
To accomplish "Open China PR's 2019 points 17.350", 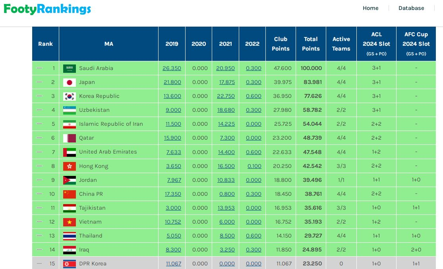I will click(173, 194).
